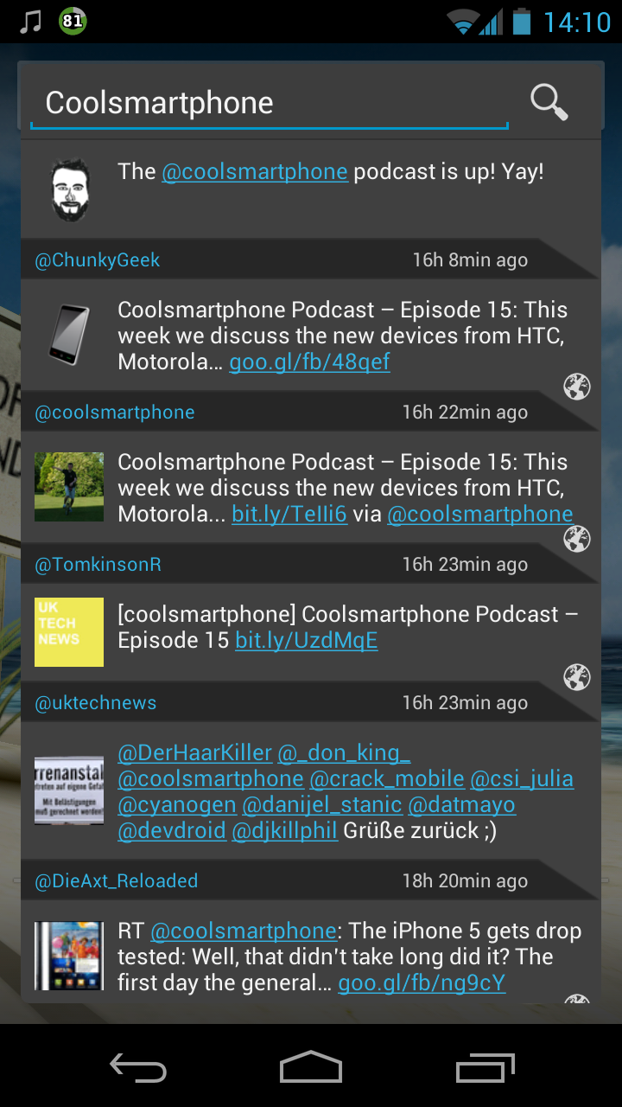This screenshot has width=622, height=1107.
Task: Tap the music note status bar icon
Action: 30,22
